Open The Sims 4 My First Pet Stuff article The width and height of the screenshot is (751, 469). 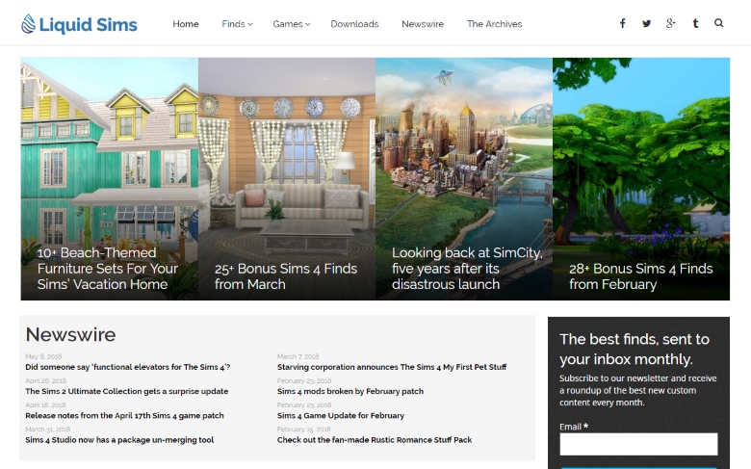tap(392, 367)
